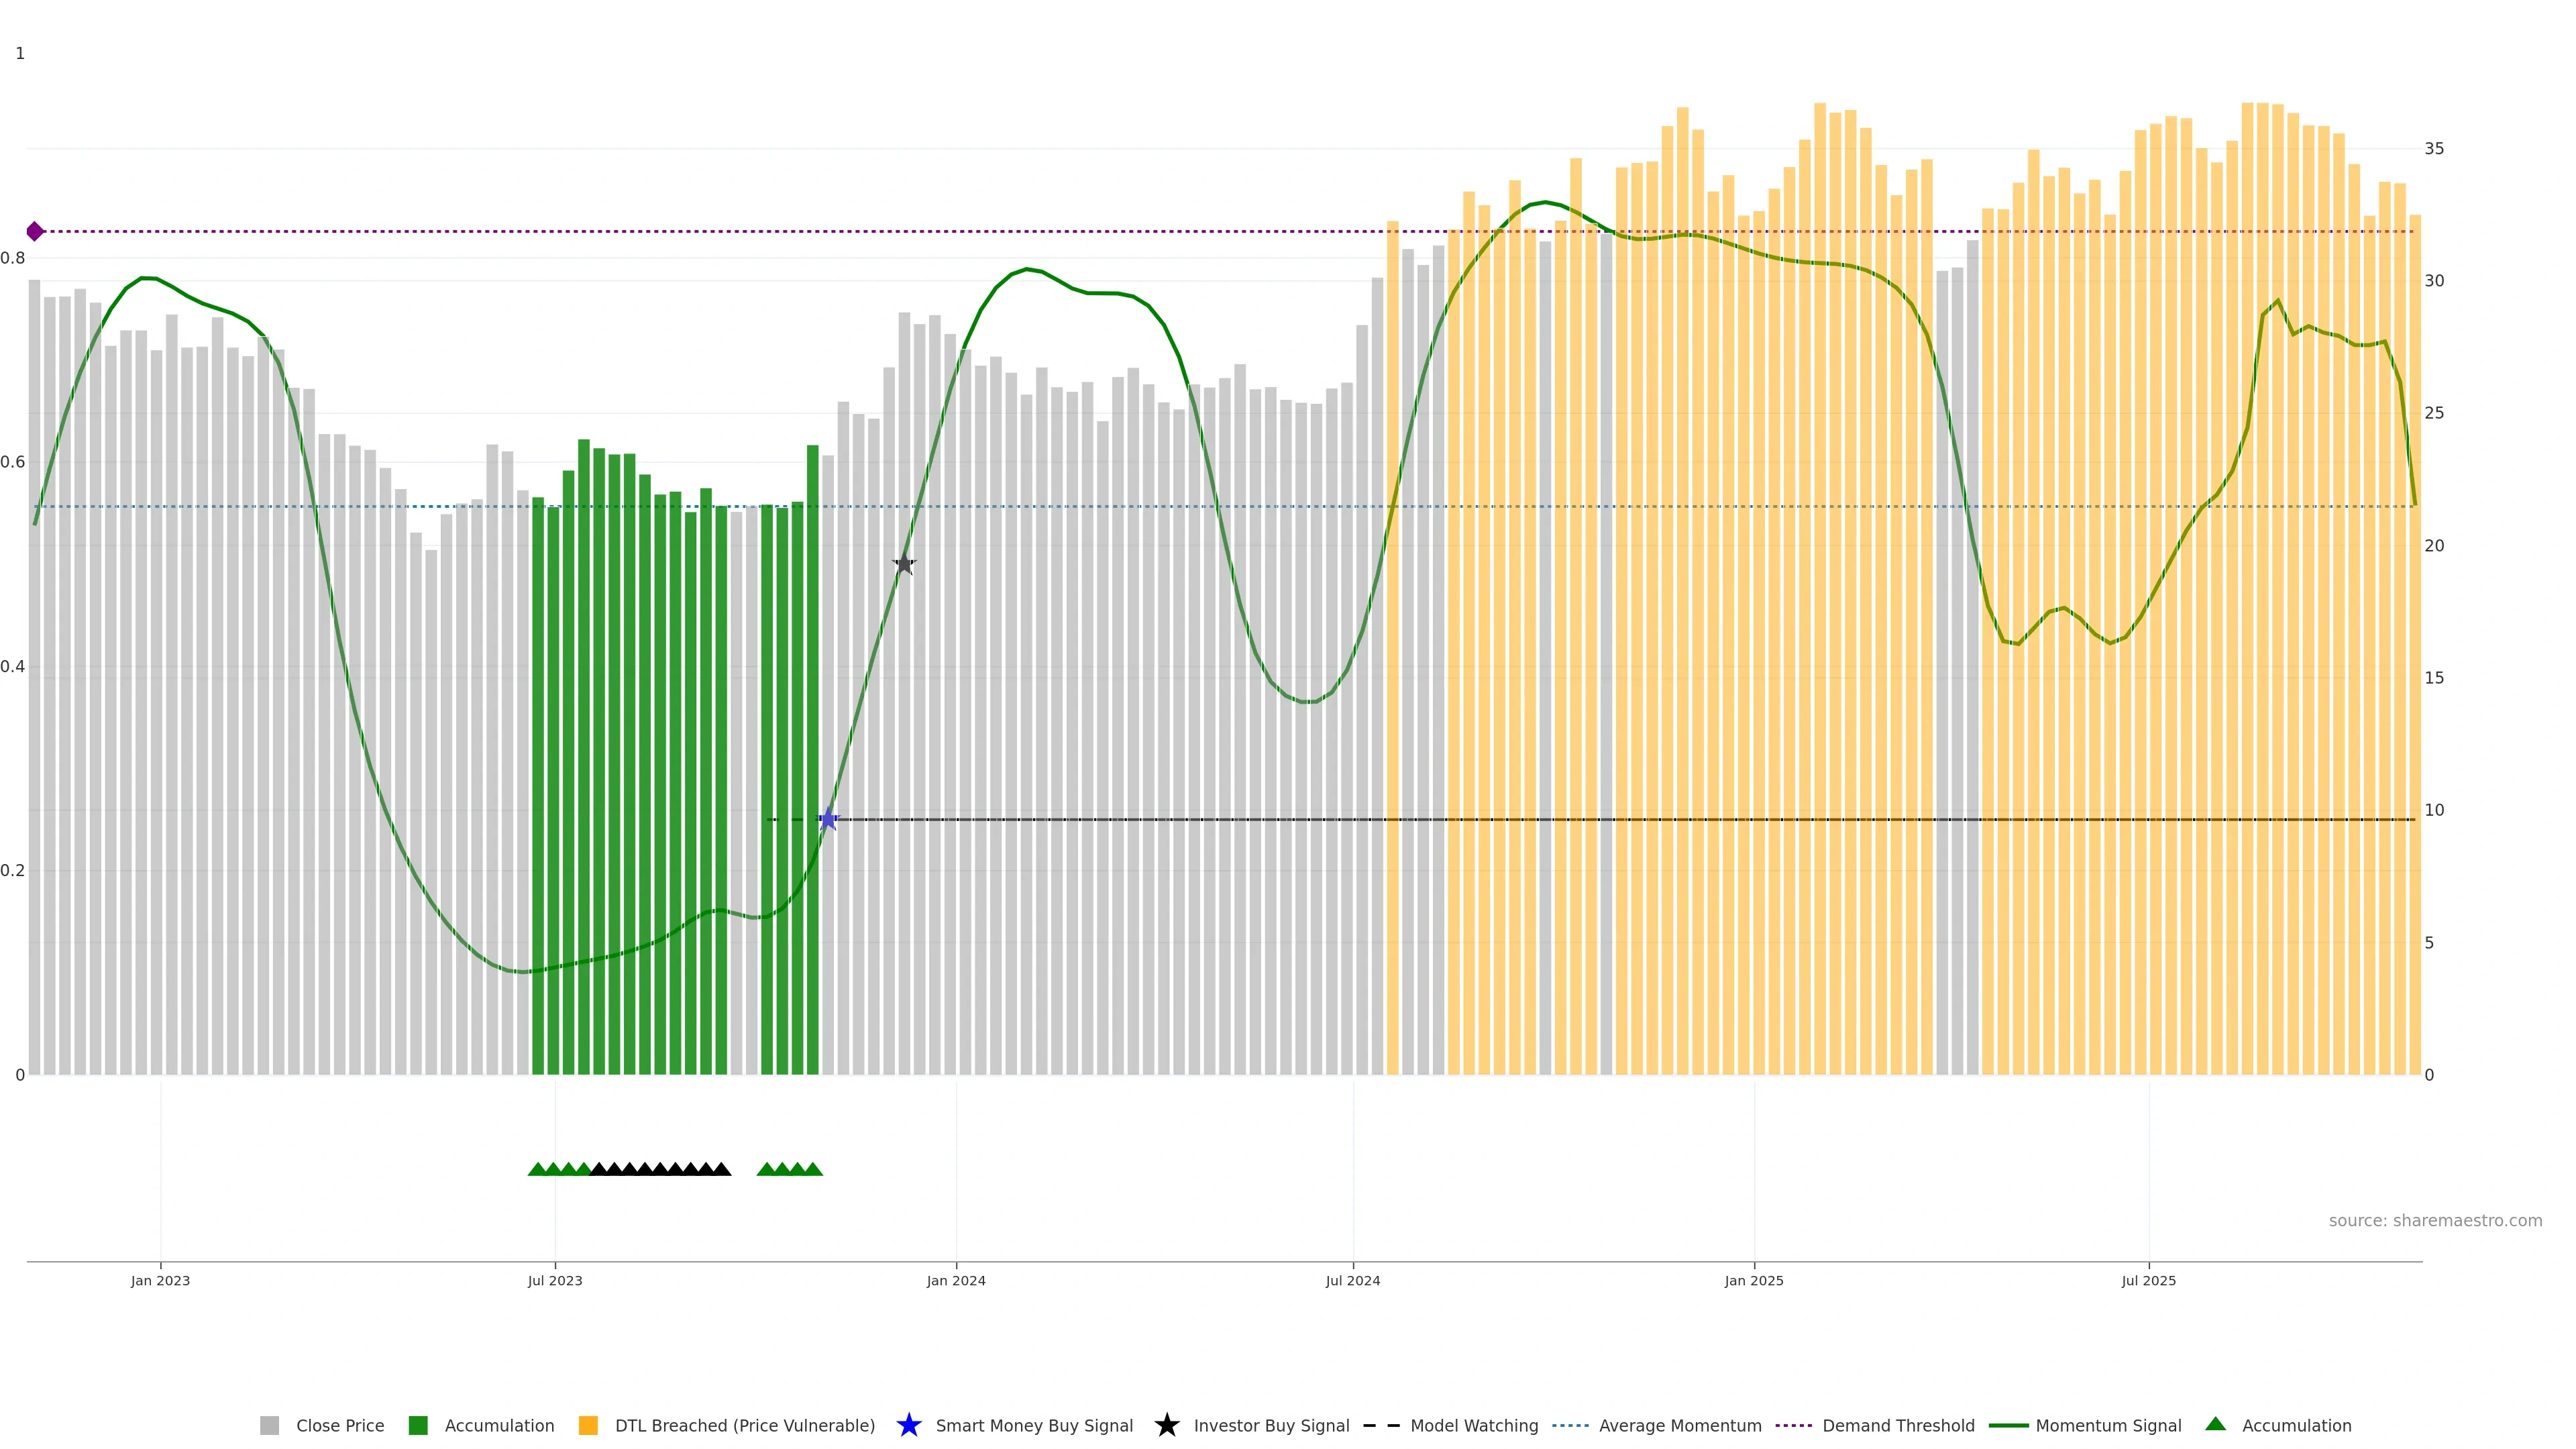The height and width of the screenshot is (1449, 2576).
Task: Click the last green accumulation triangle below chart
Action: (x=813, y=1169)
